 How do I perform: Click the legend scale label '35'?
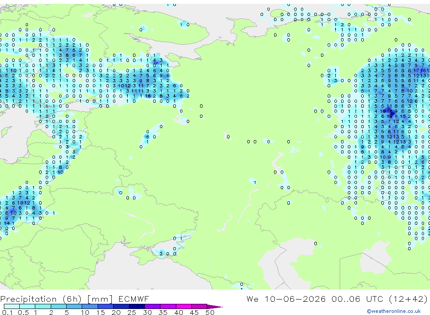[x=163, y=312]
